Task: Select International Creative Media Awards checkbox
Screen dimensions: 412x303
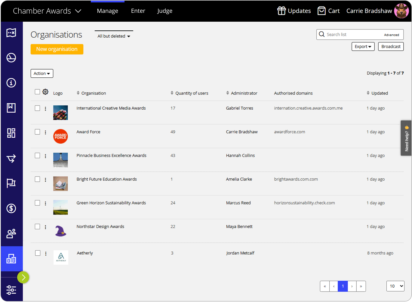Action: click(37, 108)
